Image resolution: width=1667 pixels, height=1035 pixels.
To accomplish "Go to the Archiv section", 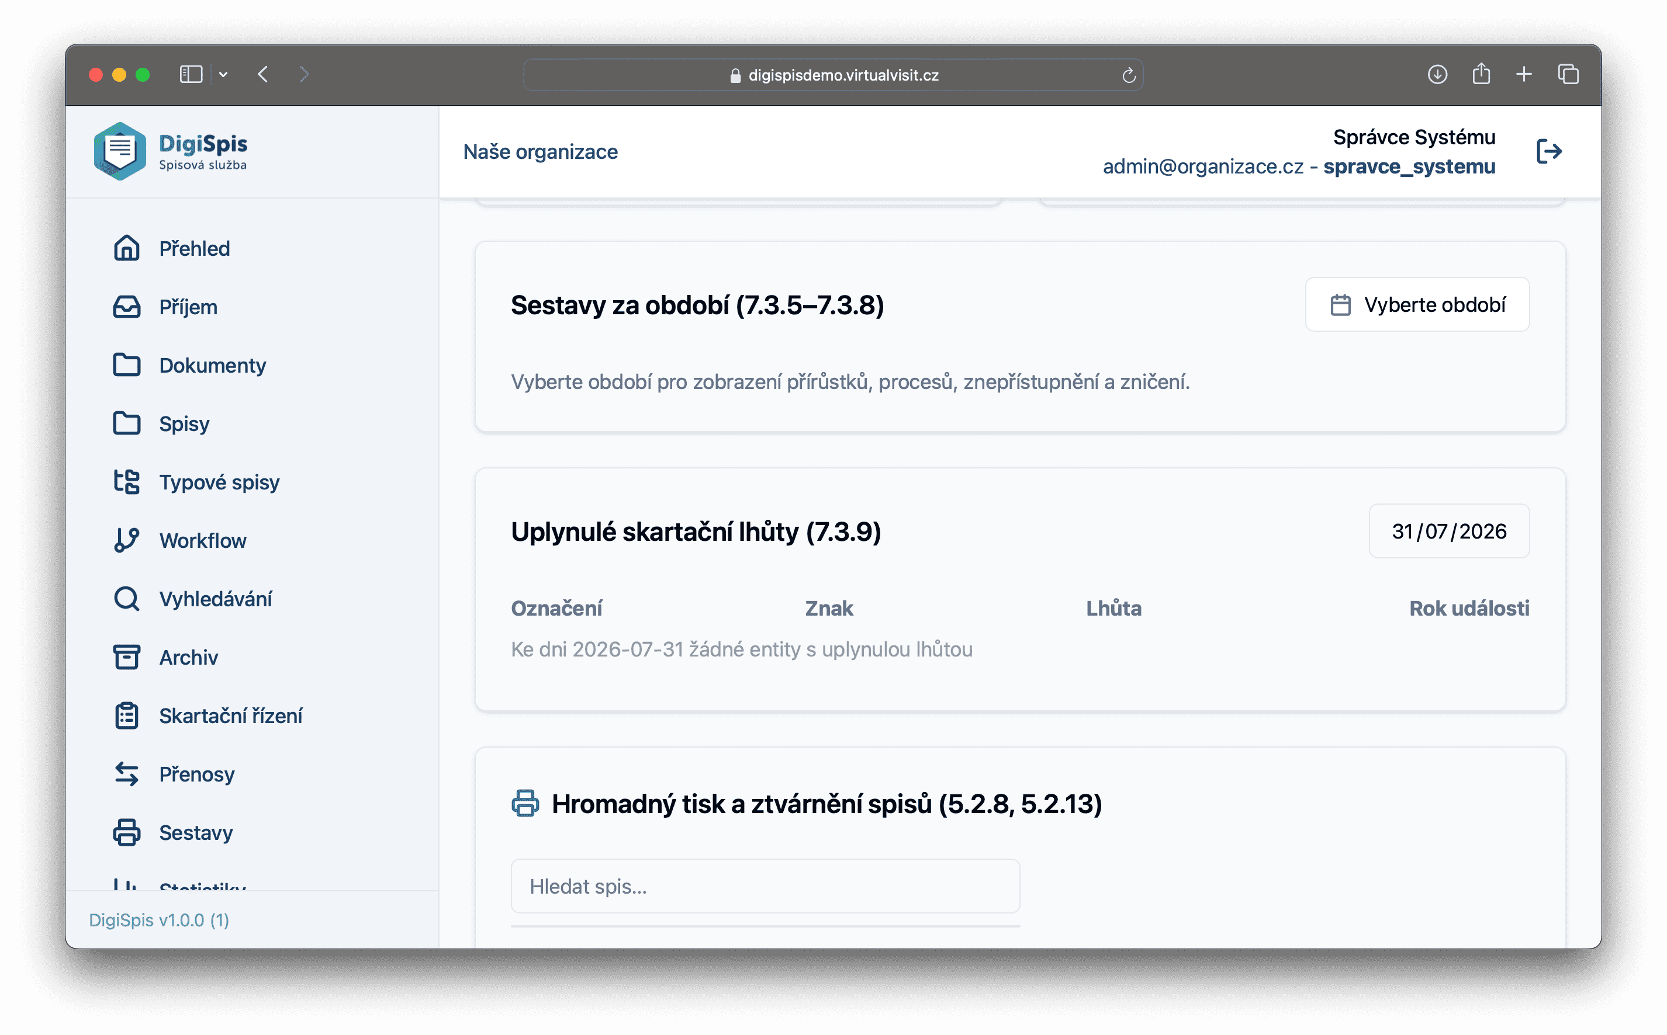I will [x=188, y=657].
